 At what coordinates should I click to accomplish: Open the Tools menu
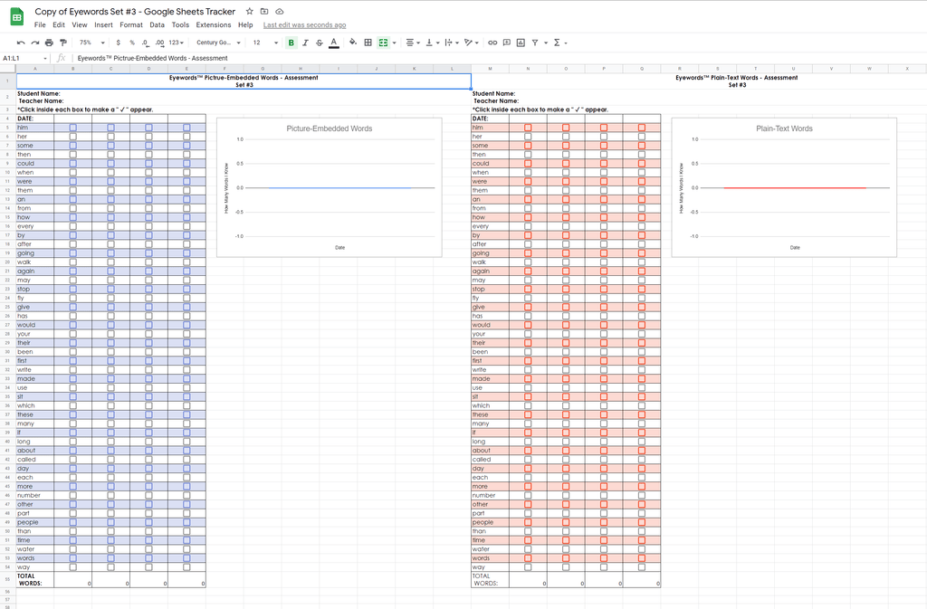180,24
